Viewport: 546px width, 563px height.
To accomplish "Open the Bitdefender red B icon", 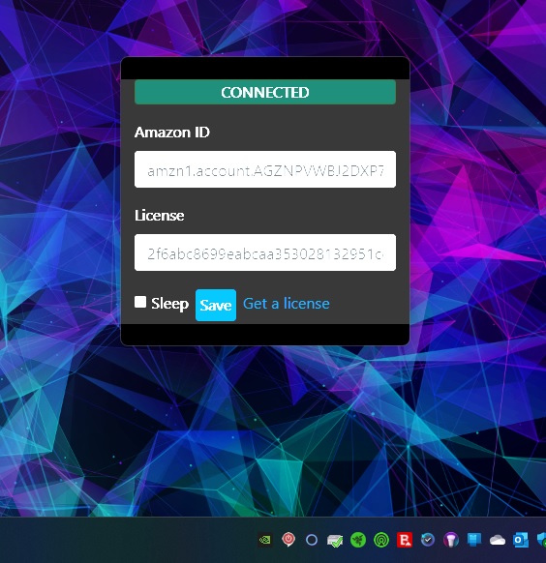I will [405, 540].
